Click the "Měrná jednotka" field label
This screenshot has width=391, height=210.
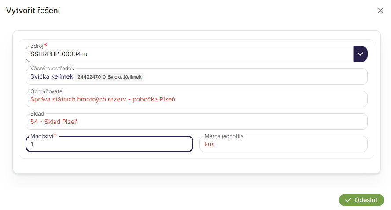(x=224, y=136)
